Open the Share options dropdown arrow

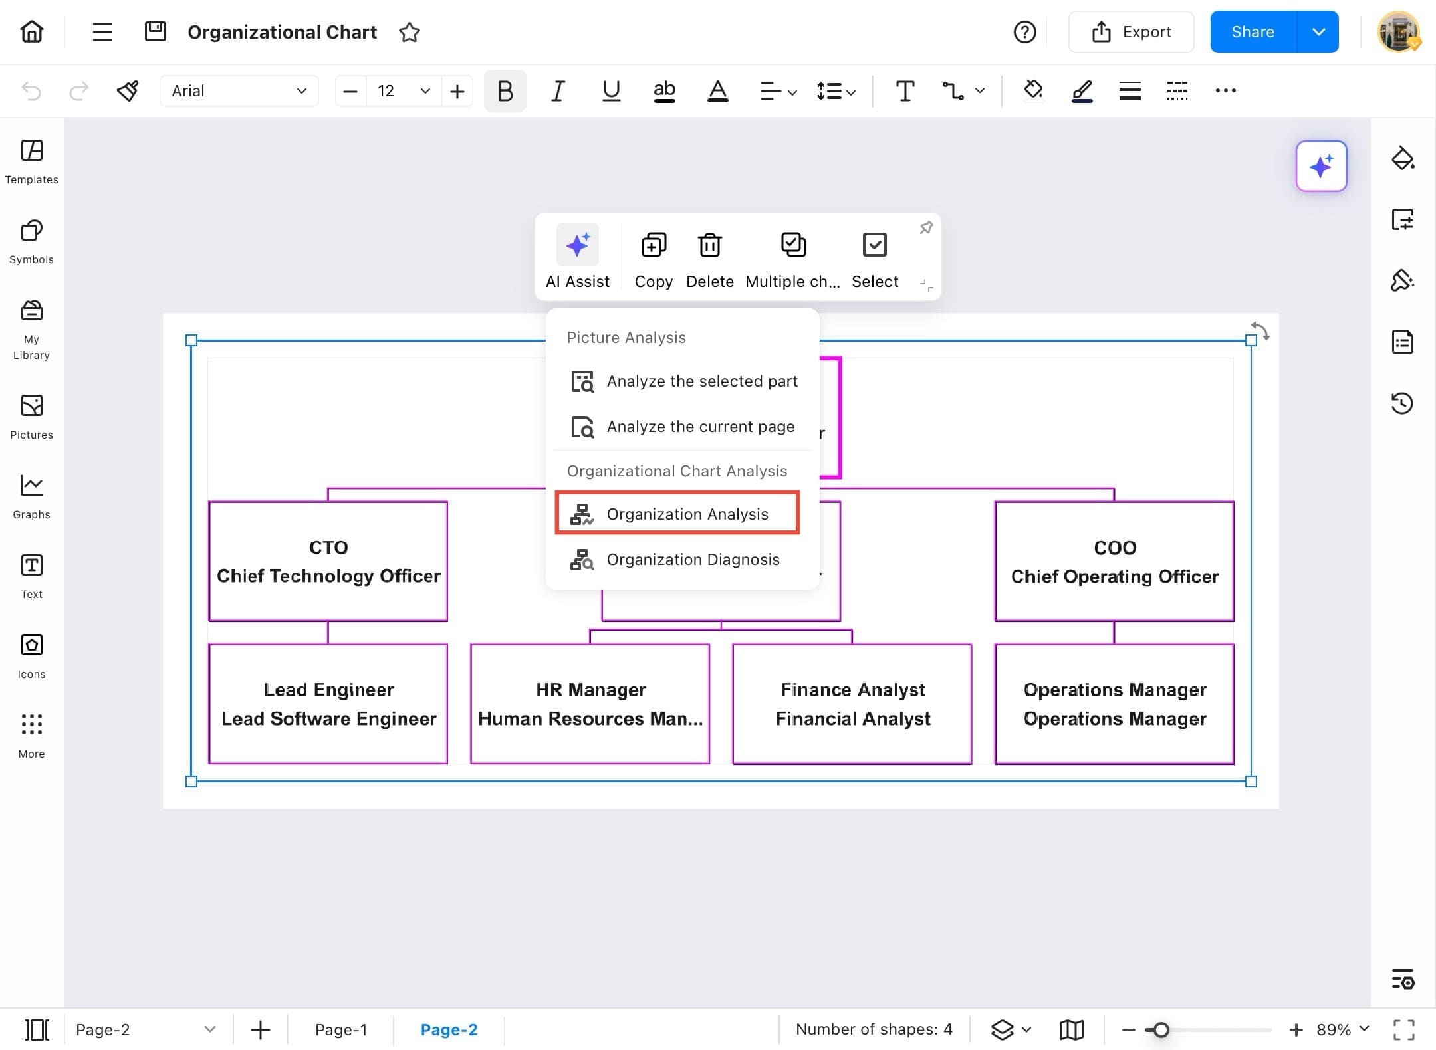click(1318, 32)
